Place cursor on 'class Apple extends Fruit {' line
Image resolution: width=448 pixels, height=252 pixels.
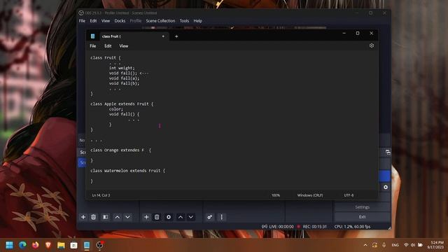122,104
